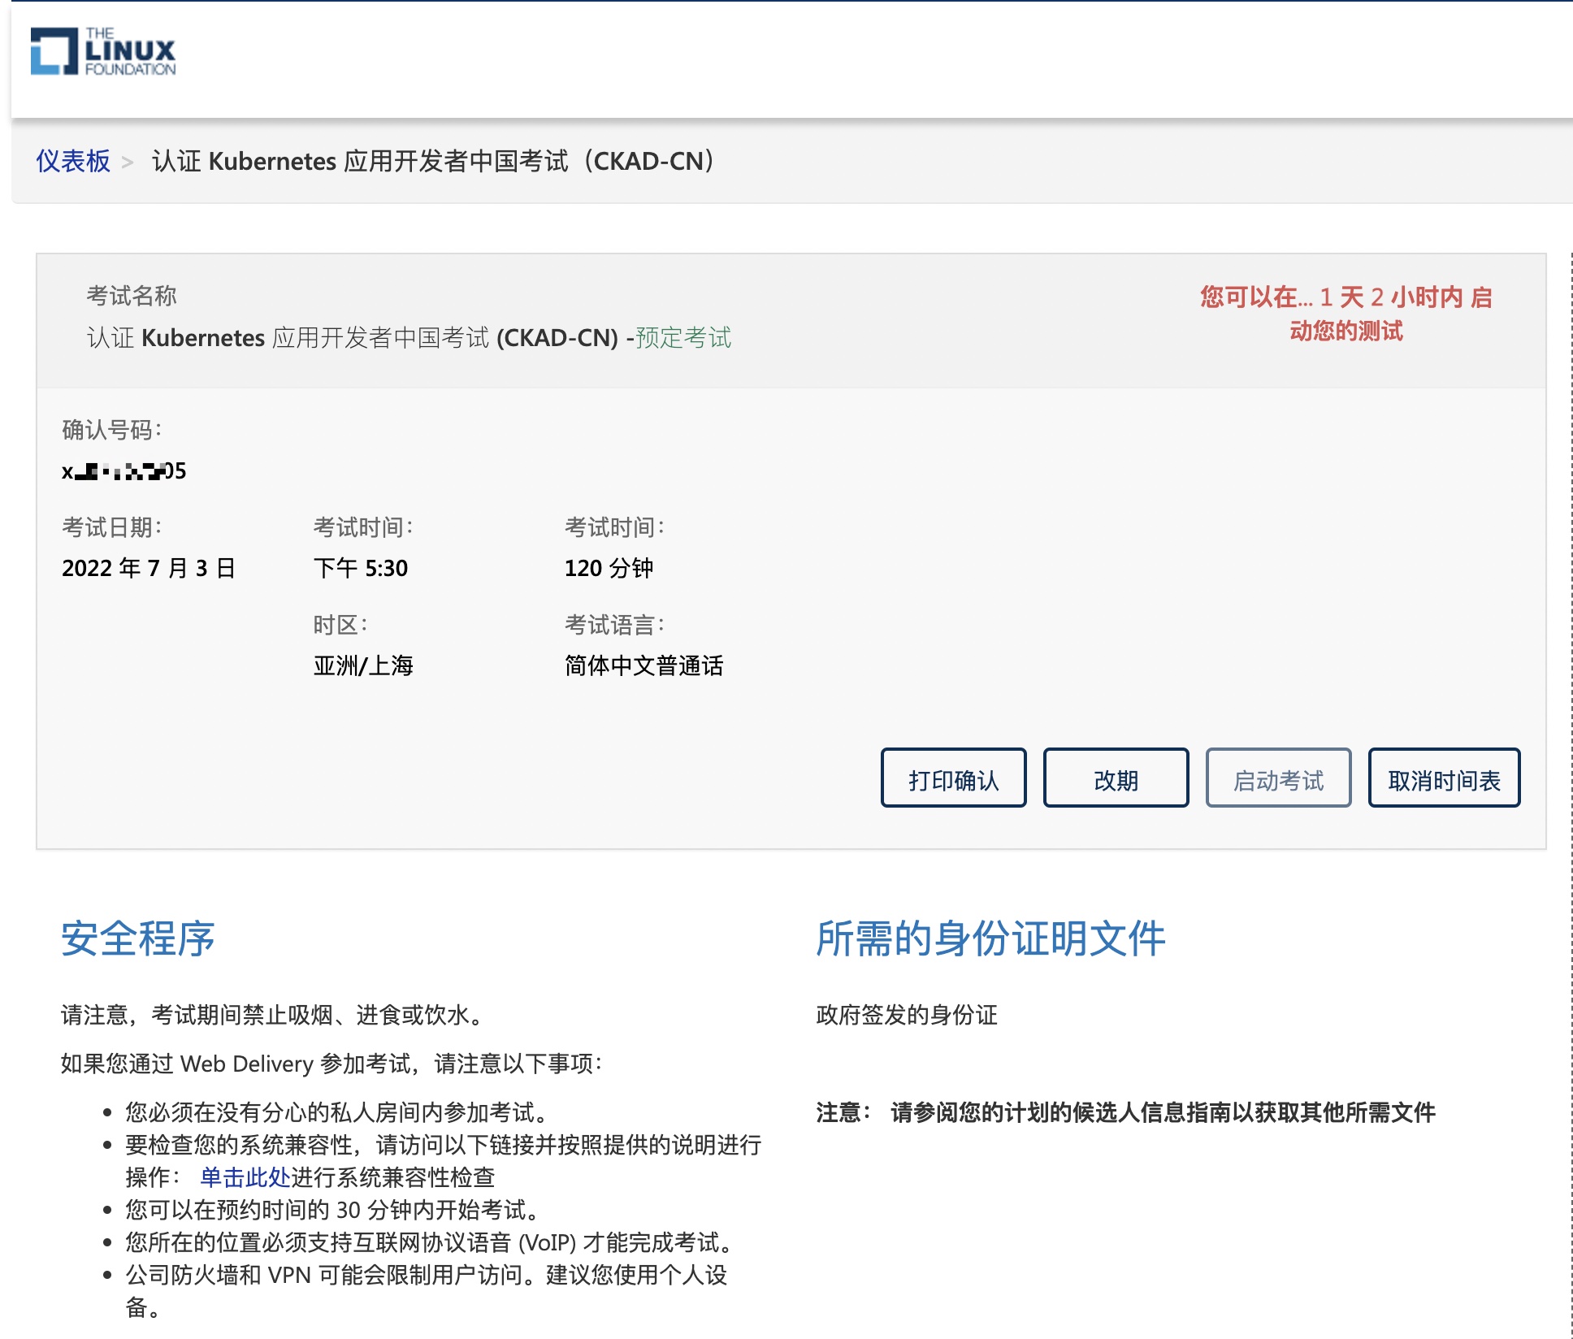Click the 预定考试 status text
Viewport: 1573px width, 1339px height.
pyautogui.click(x=683, y=337)
